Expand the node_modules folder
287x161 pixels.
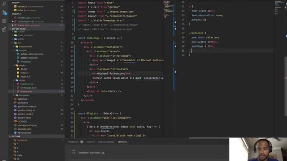pyautogui.click(x=13, y=35)
